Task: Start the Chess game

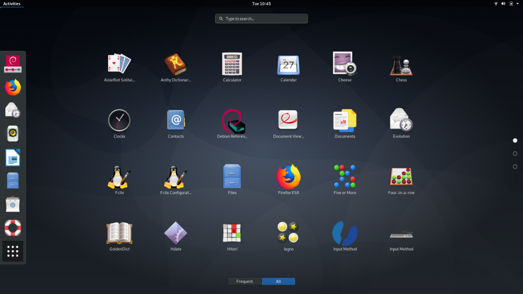Action: [401, 67]
